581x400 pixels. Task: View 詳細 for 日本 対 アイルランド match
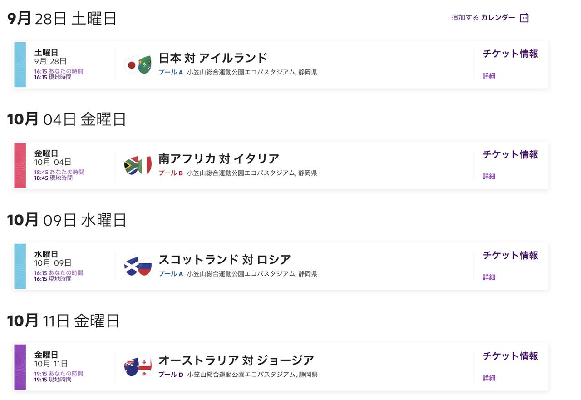pos(489,76)
